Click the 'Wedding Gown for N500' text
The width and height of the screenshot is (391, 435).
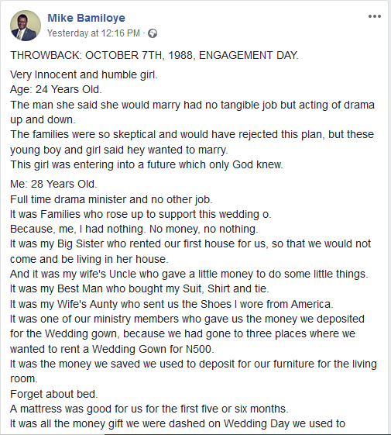[x=153, y=349]
